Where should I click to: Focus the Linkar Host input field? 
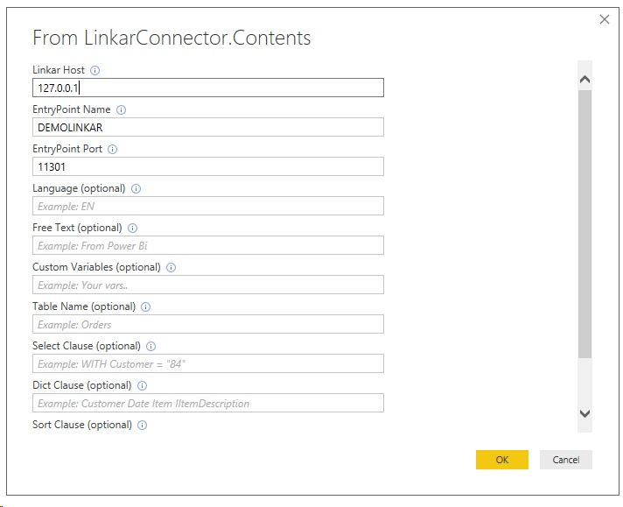pos(207,88)
